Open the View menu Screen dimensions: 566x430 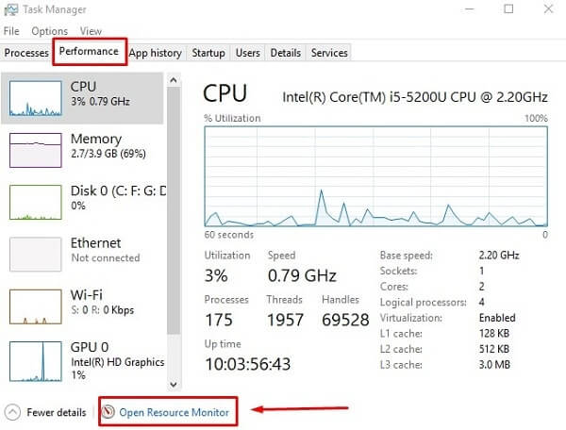pyautogui.click(x=91, y=31)
